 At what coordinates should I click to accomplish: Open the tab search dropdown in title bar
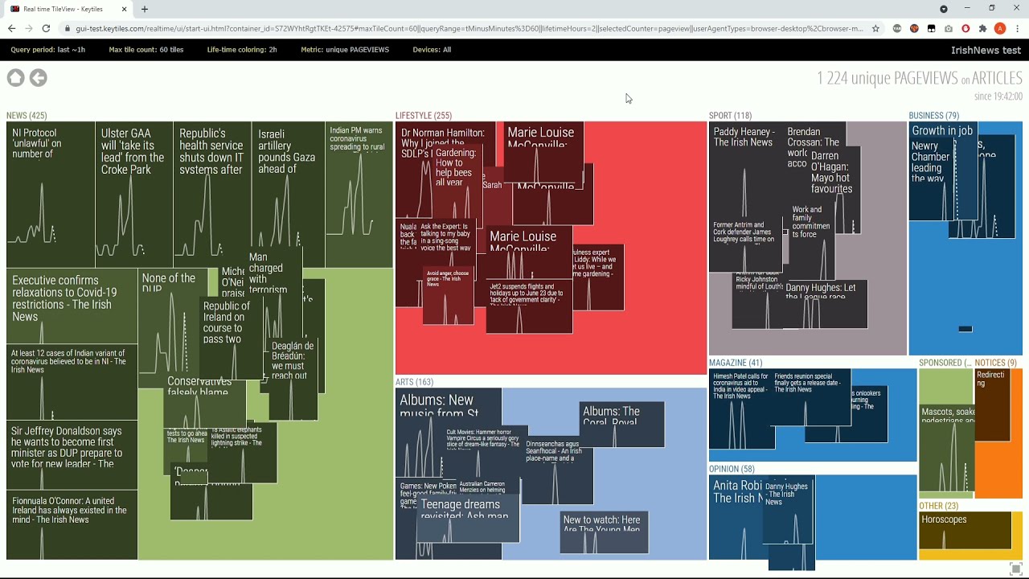(x=944, y=9)
